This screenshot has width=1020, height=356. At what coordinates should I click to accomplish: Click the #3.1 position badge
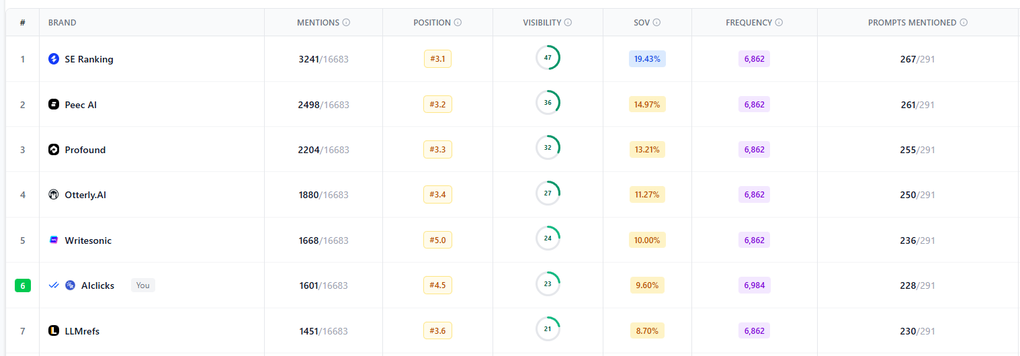pyautogui.click(x=438, y=58)
